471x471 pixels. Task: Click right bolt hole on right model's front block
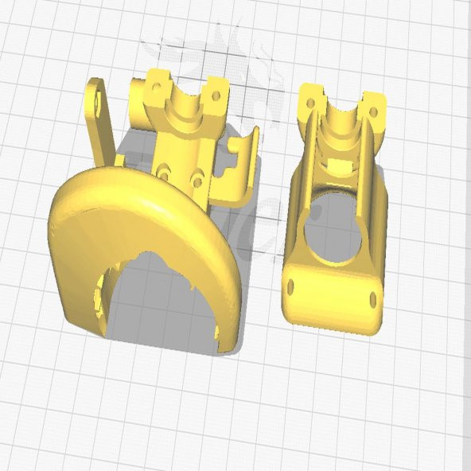tap(373, 299)
